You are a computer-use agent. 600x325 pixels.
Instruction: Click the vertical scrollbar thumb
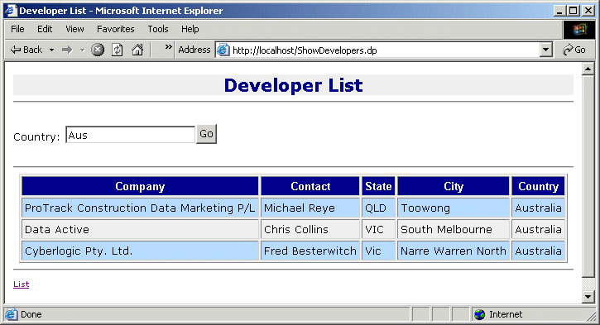point(588,176)
